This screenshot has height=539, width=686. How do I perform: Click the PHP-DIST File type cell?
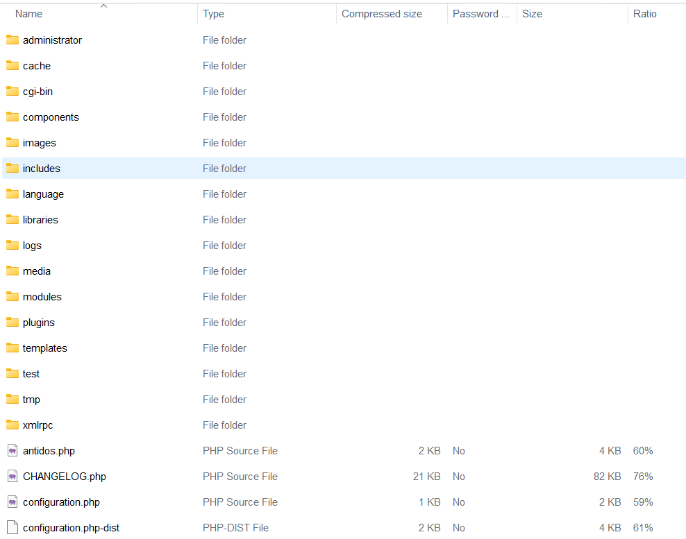pos(236,528)
